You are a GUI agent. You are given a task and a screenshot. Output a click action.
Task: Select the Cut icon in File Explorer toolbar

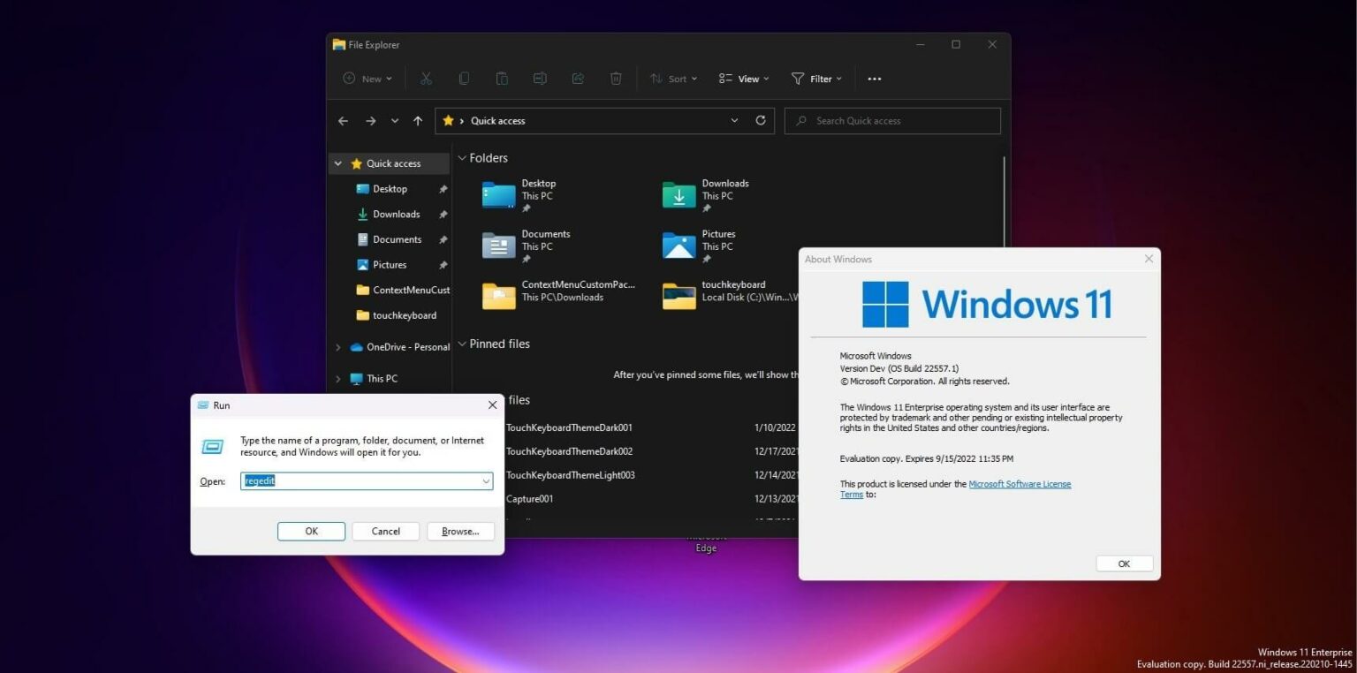coord(426,79)
